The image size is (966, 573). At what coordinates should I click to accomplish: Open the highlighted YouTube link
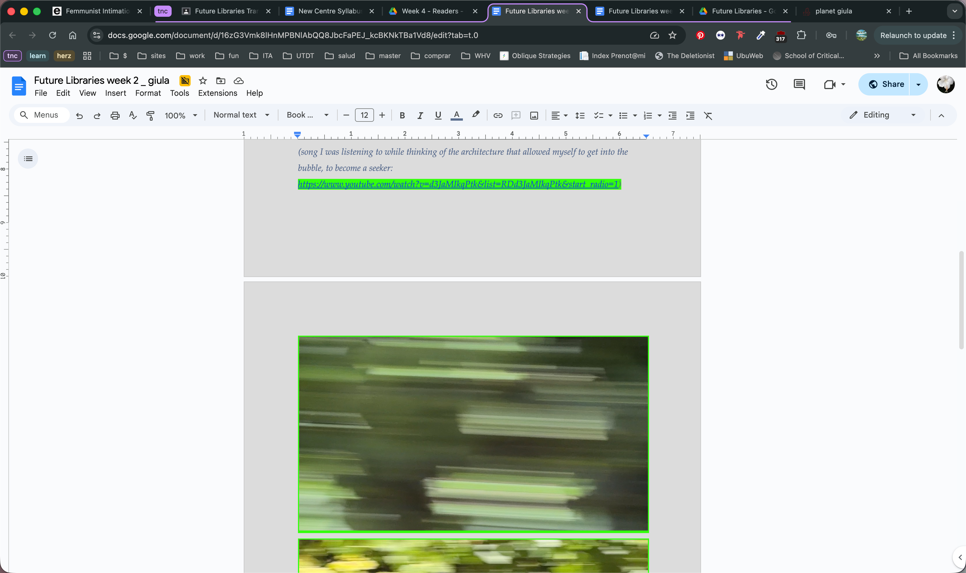coord(458,184)
